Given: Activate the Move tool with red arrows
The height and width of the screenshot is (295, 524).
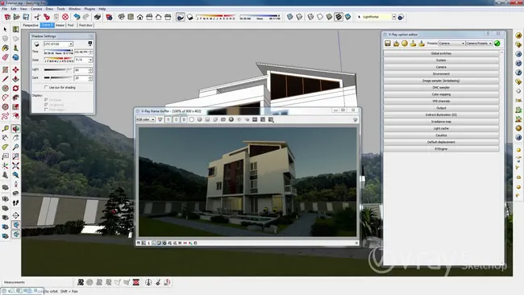Looking at the screenshot, I should pos(15,70).
